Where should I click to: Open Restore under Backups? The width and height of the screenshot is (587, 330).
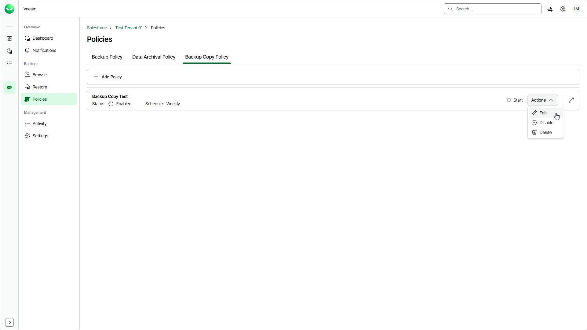tap(49, 87)
